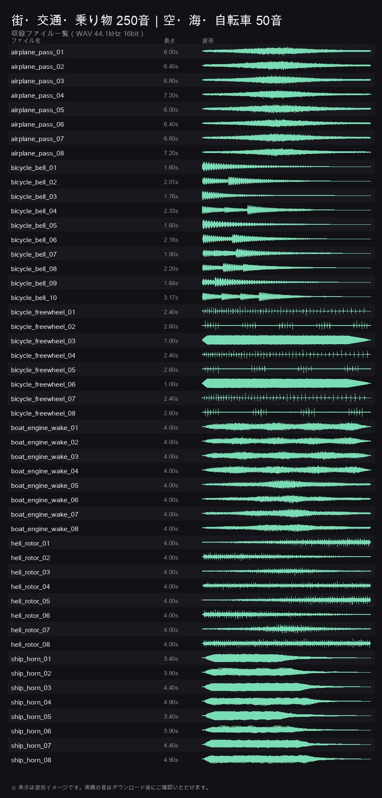Viewport: 382px width, 798px height.
Task: Click the ファイル名 column header
Action: point(26,41)
